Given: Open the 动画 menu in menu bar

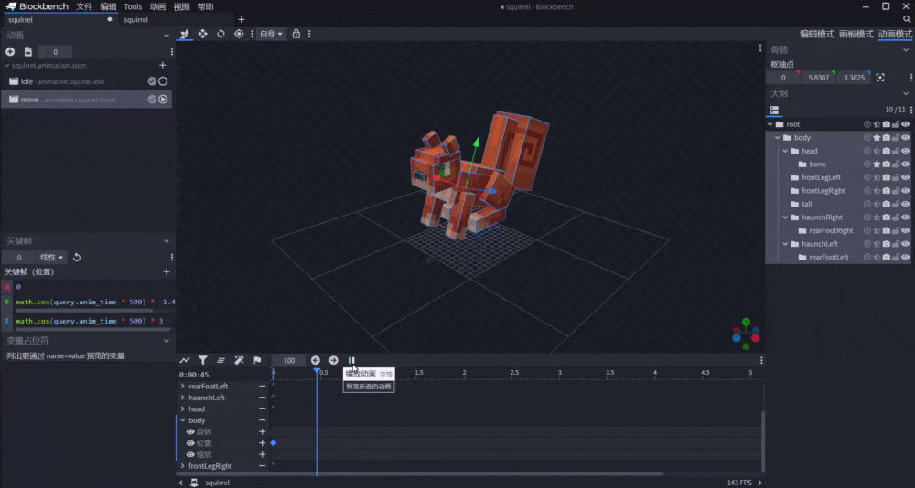Looking at the screenshot, I should (x=157, y=6).
